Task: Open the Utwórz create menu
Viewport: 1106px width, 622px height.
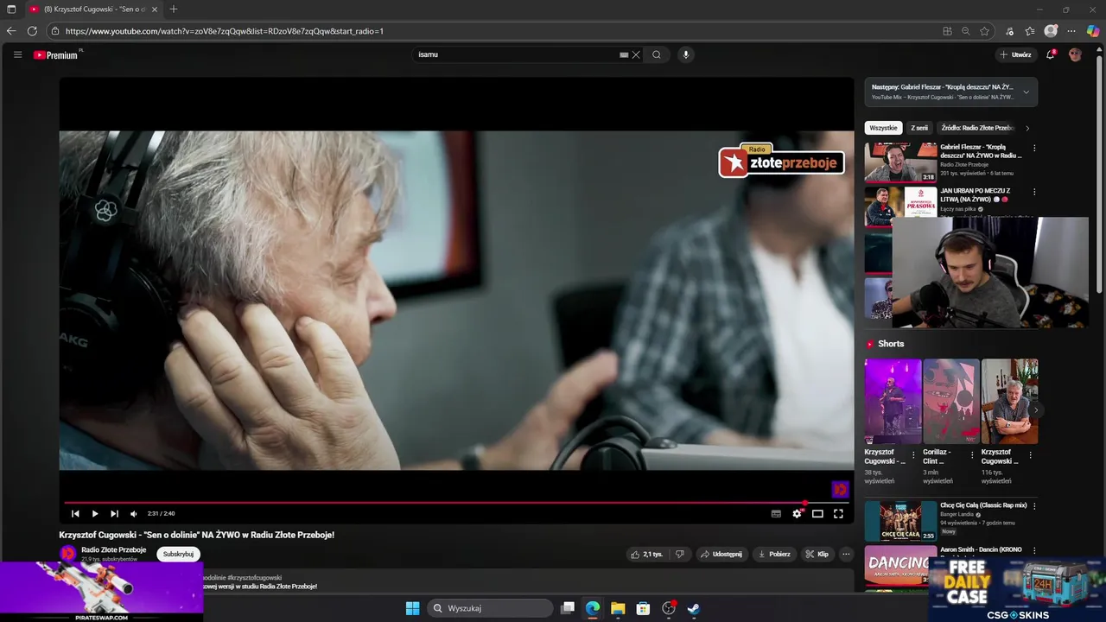Action: 1015,54
